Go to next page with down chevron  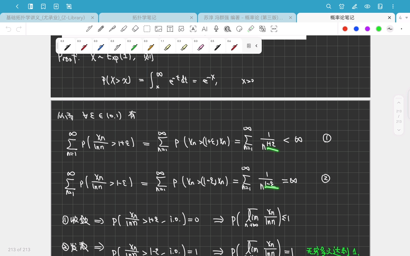pyautogui.click(x=399, y=130)
